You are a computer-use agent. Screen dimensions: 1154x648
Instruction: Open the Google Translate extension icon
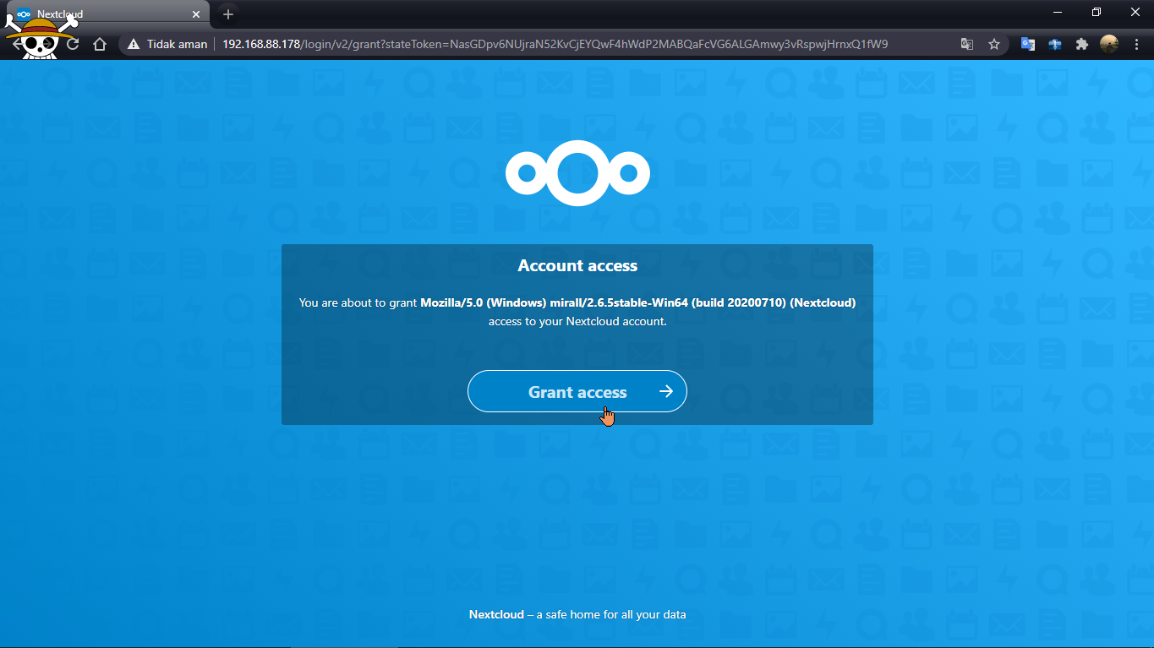1028,44
